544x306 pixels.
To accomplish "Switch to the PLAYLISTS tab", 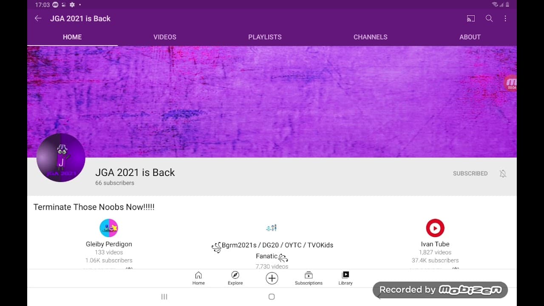I will pyautogui.click(x=265, y=37).
